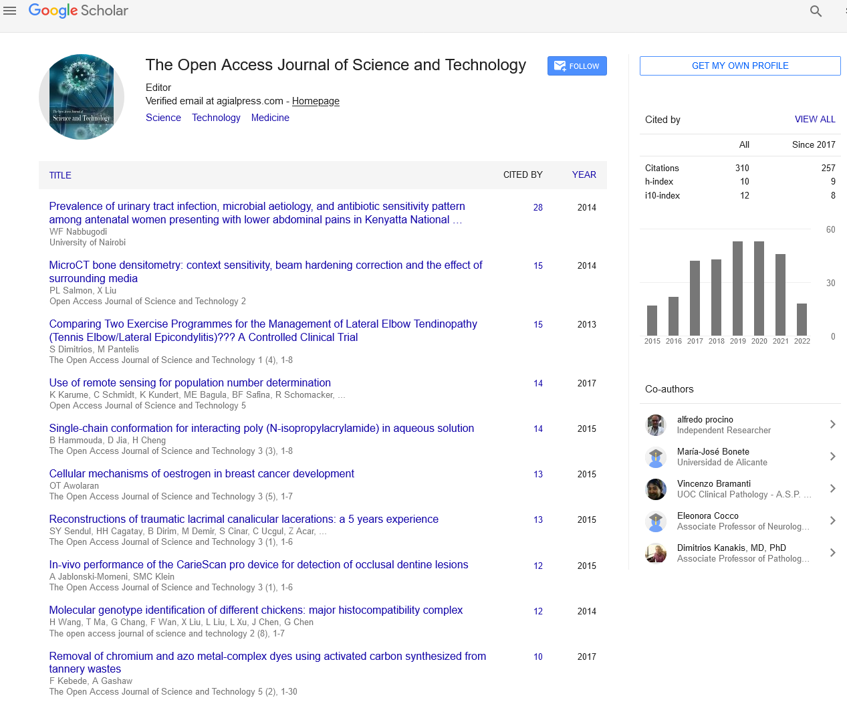View all citation statistics
Image resolution: width=847 pixels, height=702 pixels.
[815, 119]
